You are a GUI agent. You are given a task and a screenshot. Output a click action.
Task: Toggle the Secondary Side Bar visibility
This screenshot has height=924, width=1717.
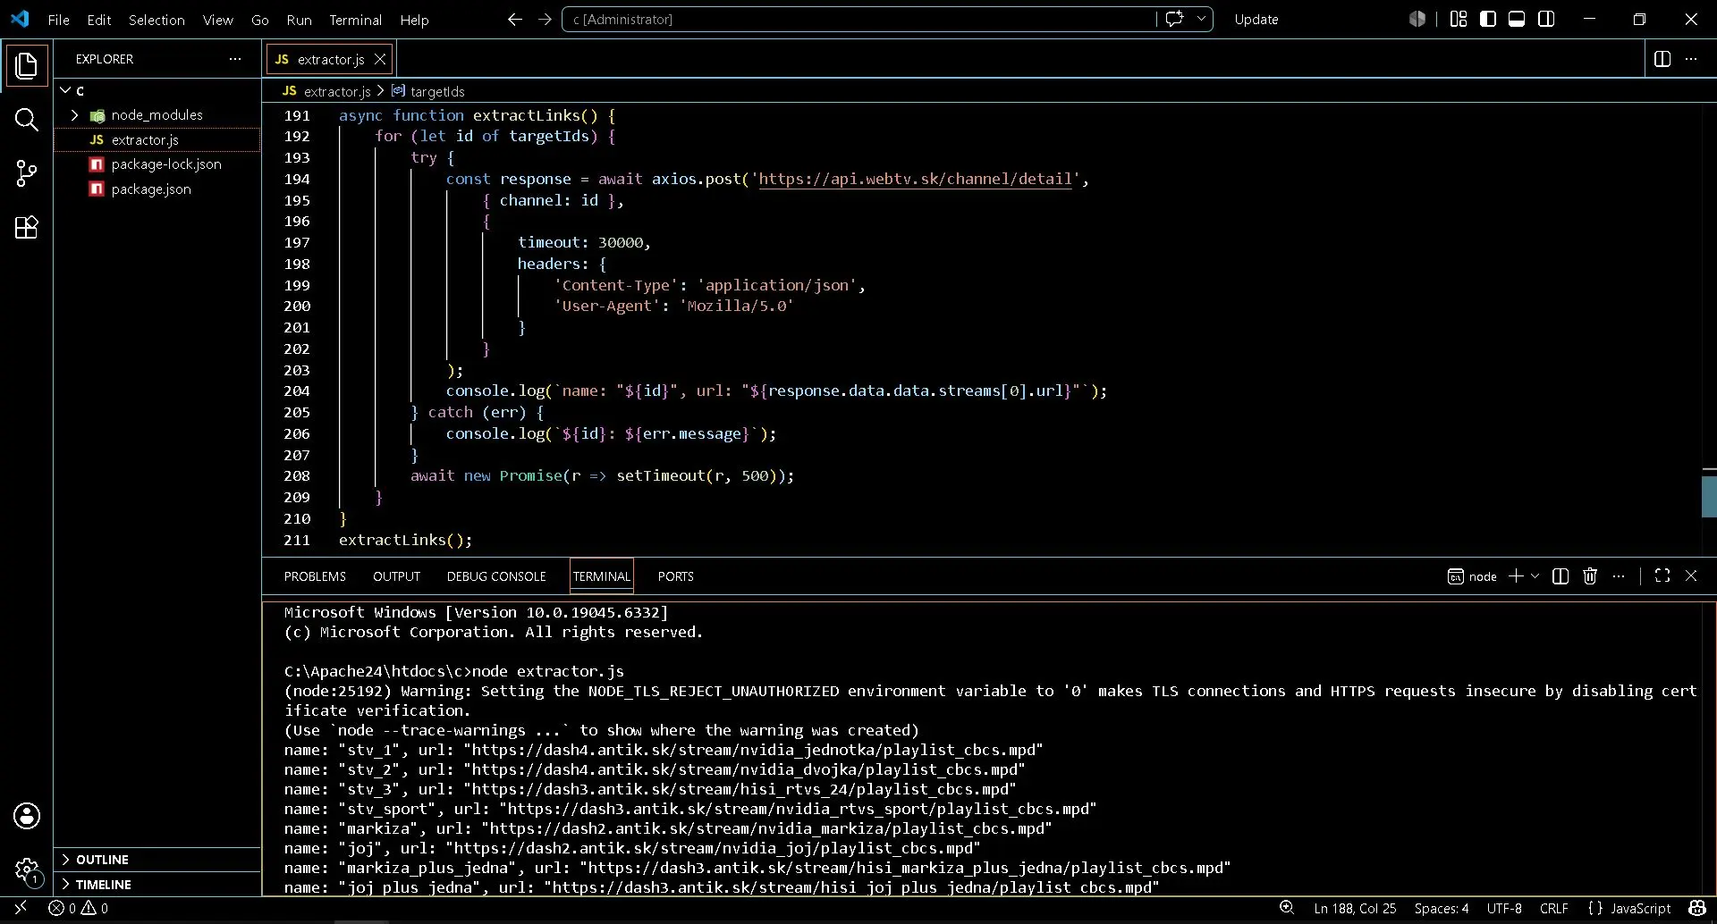tap(1546, 19)
